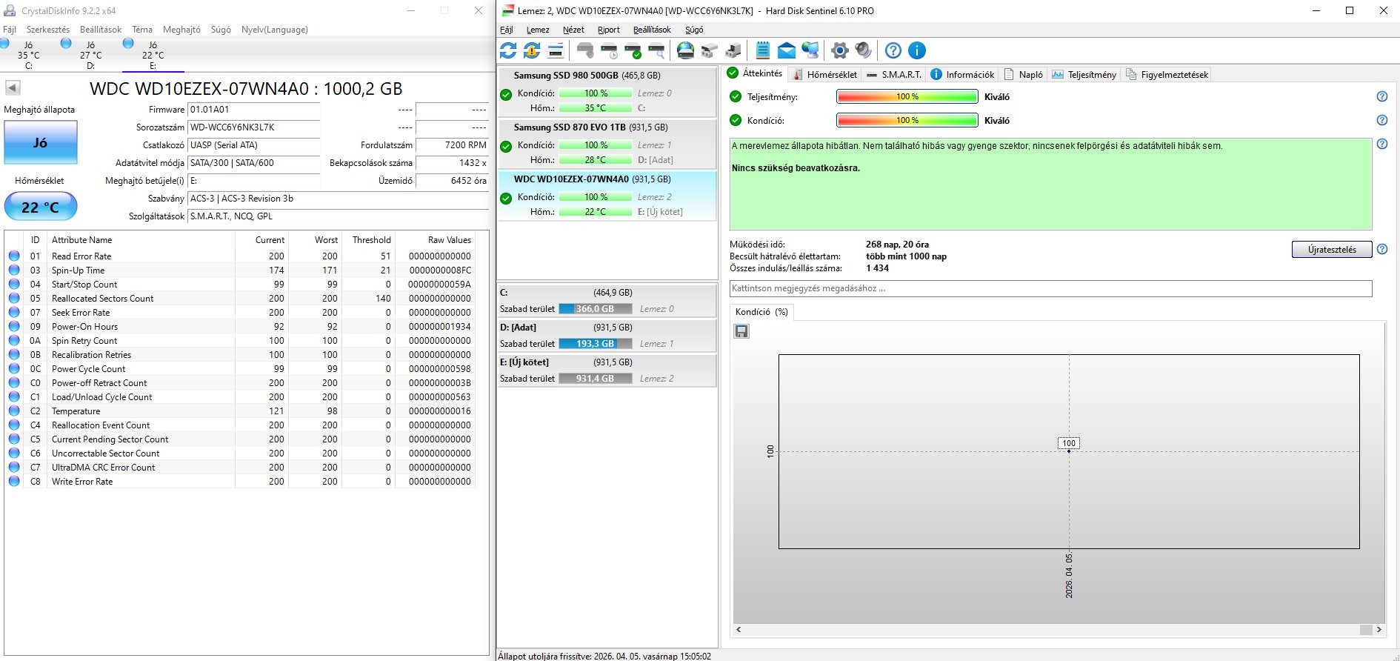The image size is (1400, 661).
Task: Click the Teljesítmény 100 % gradient bar
Action: tap(907, 96)
